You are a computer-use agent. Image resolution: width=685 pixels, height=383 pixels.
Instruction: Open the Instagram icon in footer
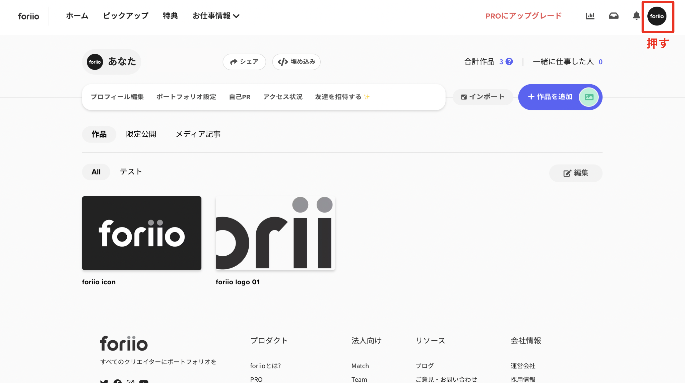(130, 381)
